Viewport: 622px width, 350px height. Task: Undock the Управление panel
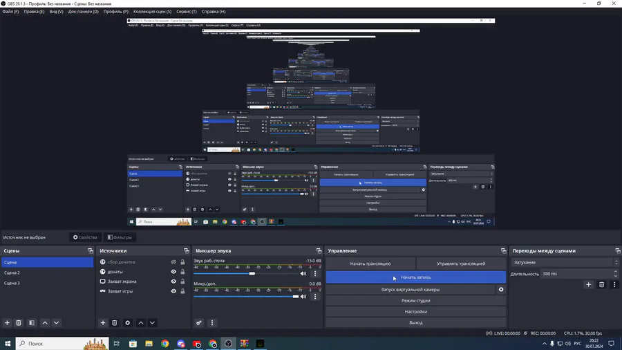(503, 251)
